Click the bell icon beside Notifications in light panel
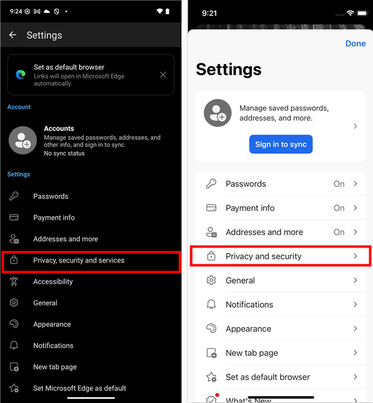 pos(211,304)
